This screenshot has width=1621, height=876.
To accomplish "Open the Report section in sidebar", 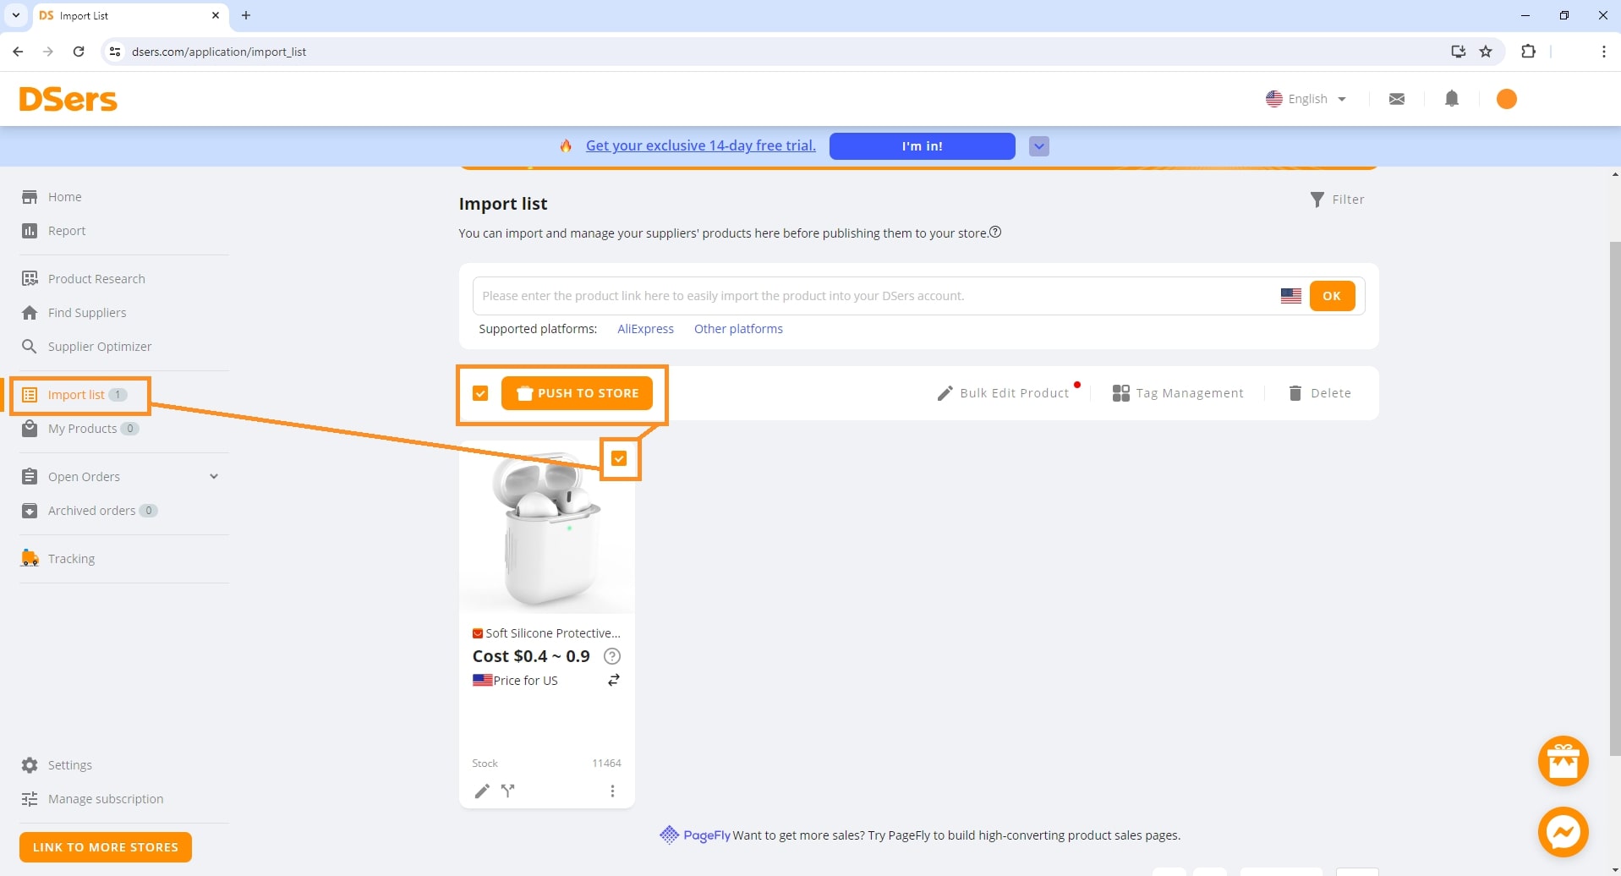I will pyautogui.click(x=66, y=230).
